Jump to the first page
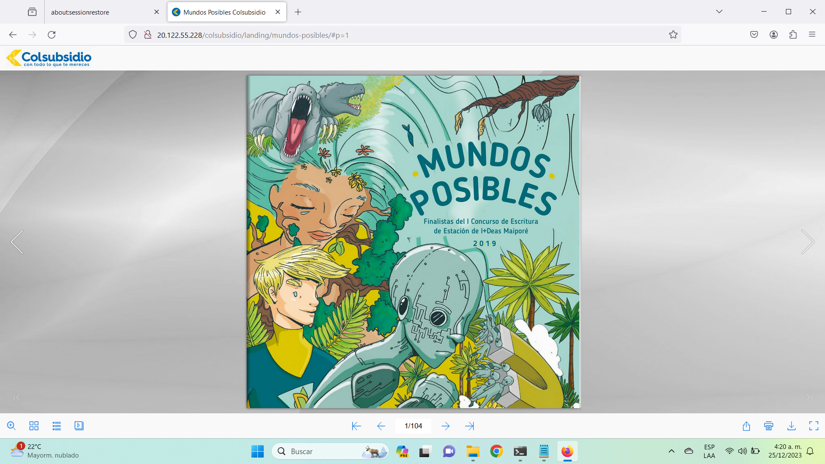Screen dimensions: 825x464 [356, 426]
